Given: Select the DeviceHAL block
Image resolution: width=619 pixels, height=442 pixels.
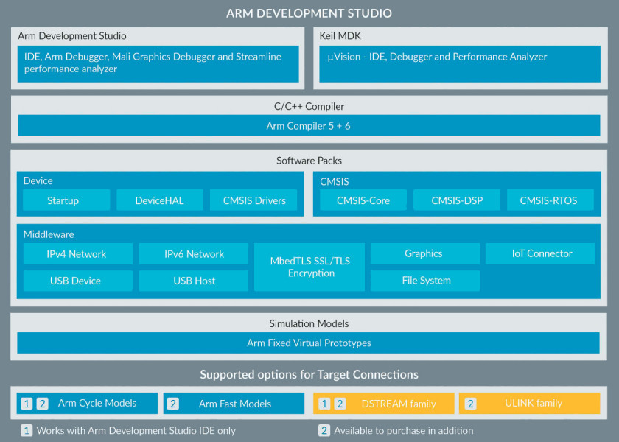Looking at the screenshot, I should tap(160, 200).
